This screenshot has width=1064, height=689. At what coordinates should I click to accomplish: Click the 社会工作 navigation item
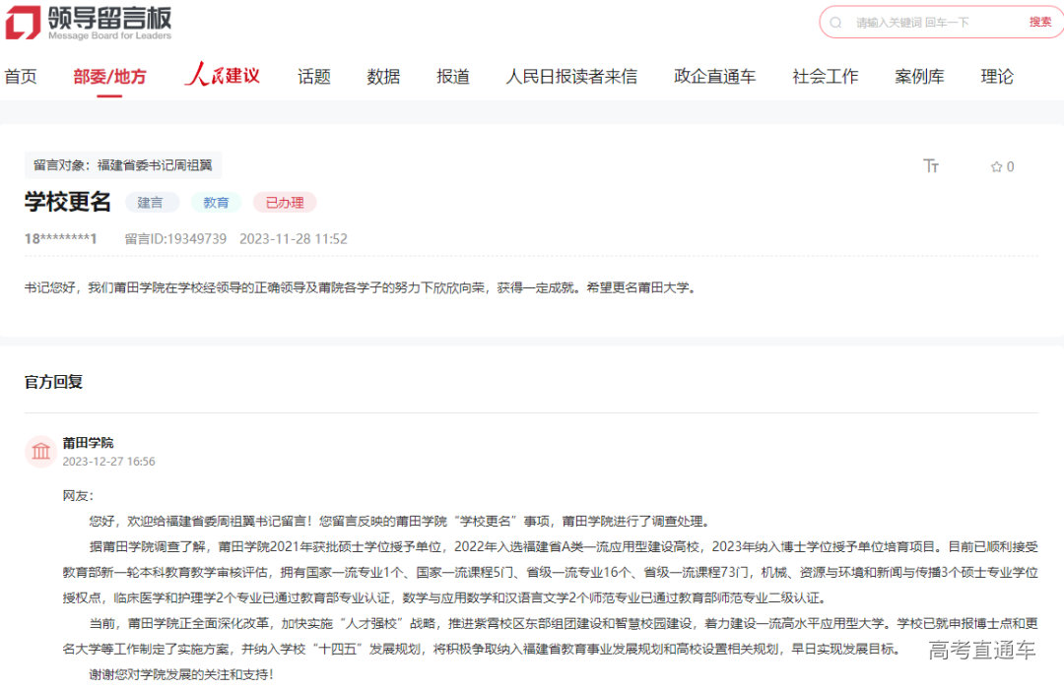coord(826,76)
